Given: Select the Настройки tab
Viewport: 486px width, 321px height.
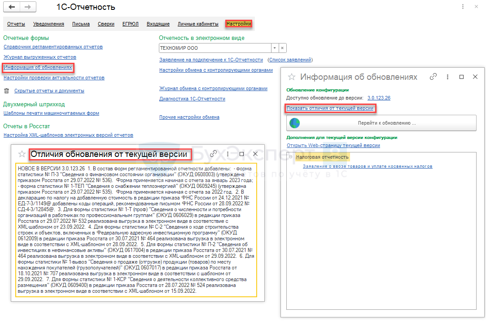Looking at the screenshot, I should [x=239, y=24].
